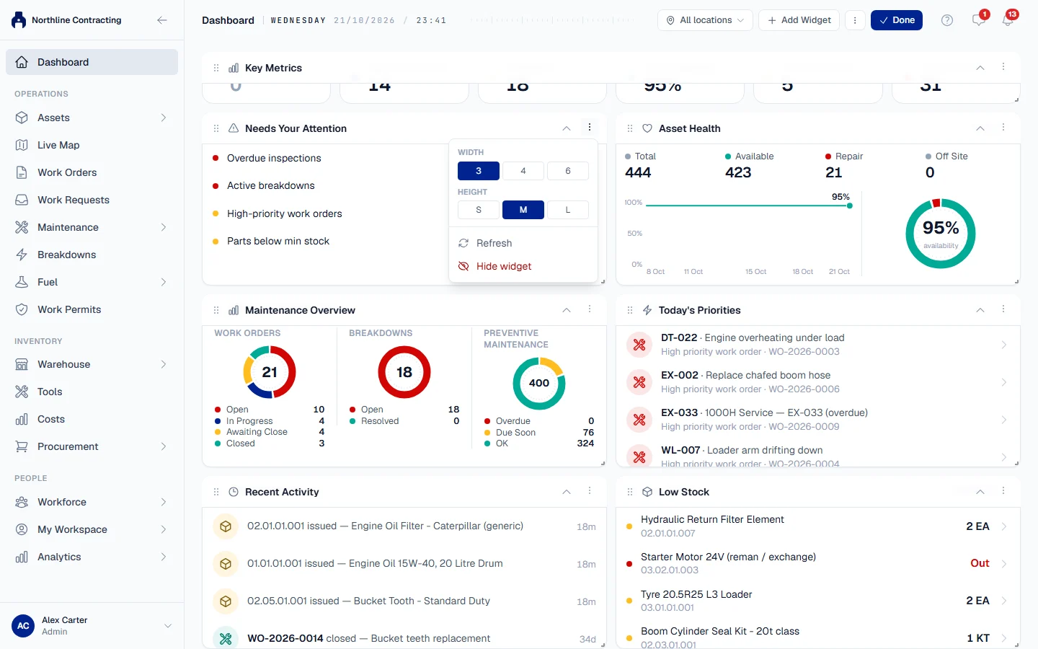
Task: Open the WO-2026-0014 closed activity row
Action: 404,637
